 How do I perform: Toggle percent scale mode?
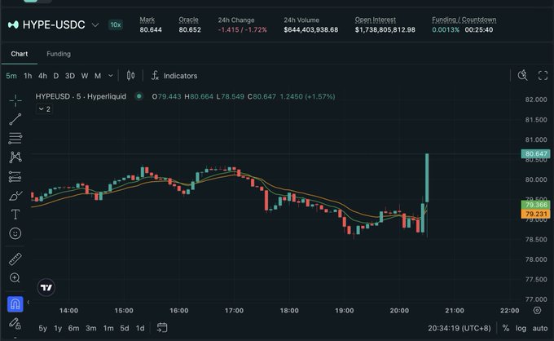pyautogui.click(x=506, y=328)
